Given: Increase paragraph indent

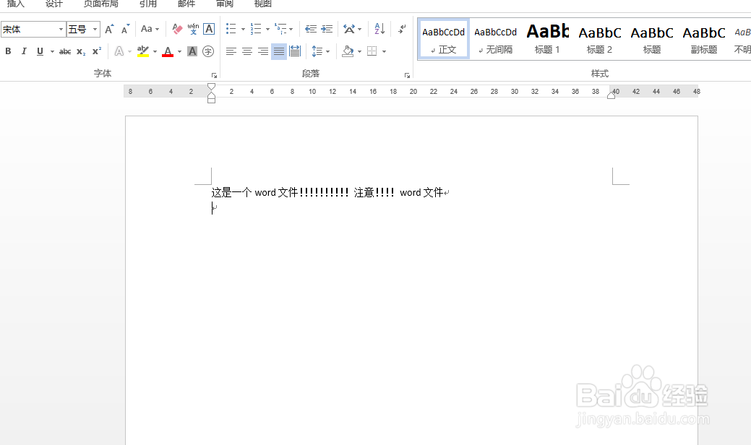Looking at the screenshot, I should coord(327,29).
